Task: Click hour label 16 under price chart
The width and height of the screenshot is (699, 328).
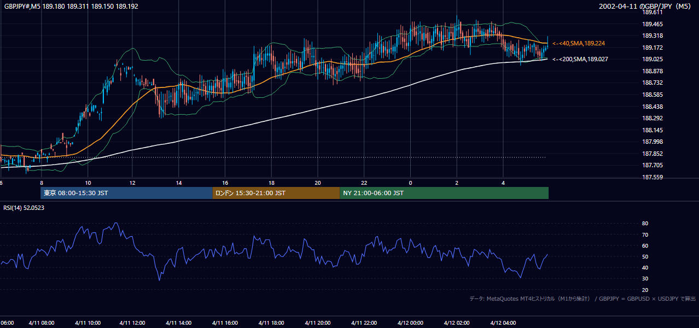Action: click(x=225, y=183)
